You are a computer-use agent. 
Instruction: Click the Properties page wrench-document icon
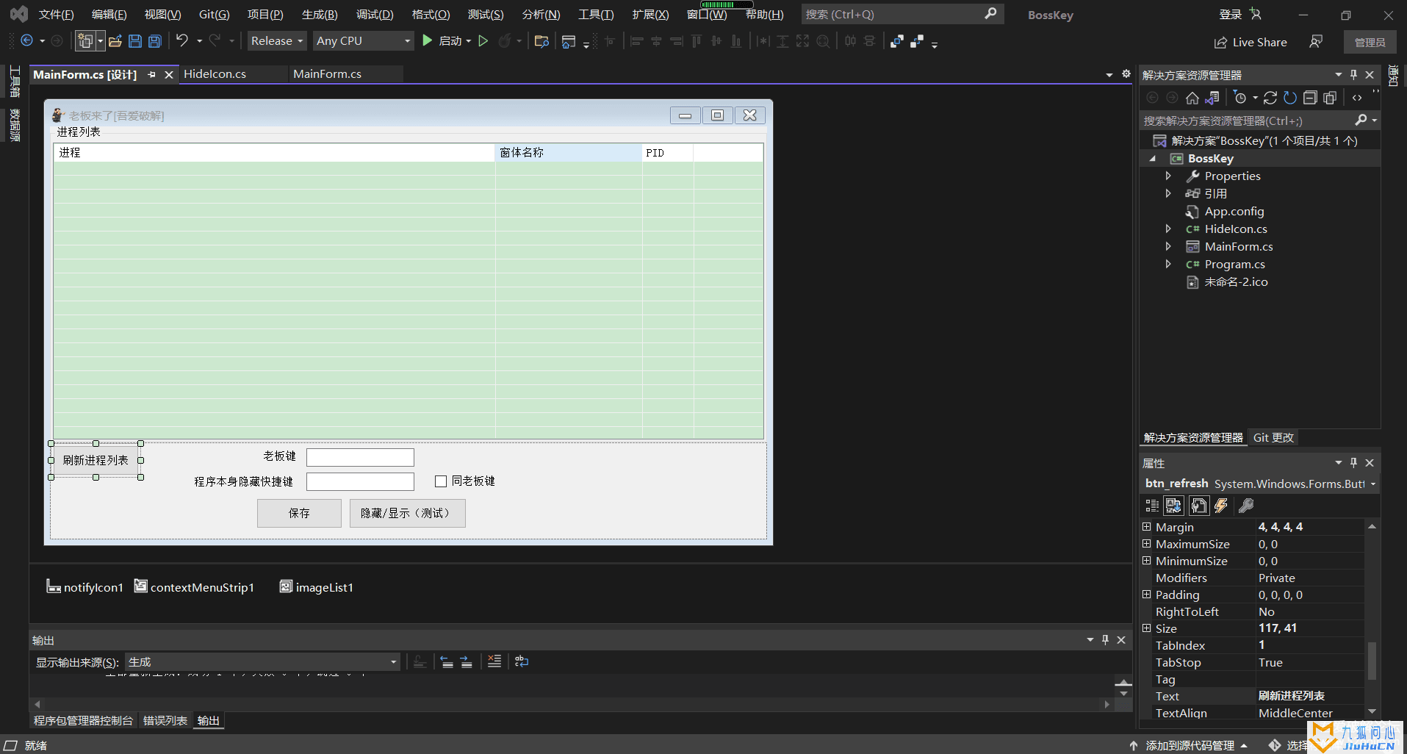[x=1199, y=506]
